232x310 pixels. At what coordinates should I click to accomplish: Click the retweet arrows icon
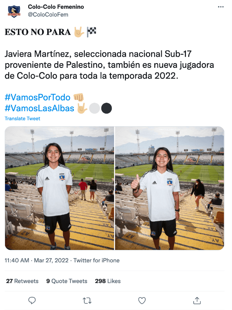click(x=87, y=301)
